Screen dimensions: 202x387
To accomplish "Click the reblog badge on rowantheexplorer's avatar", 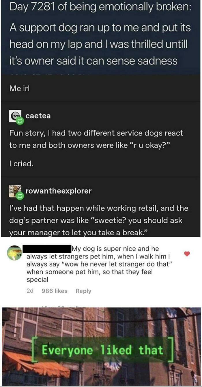I will pyautogui.click(x=20, y=195).
